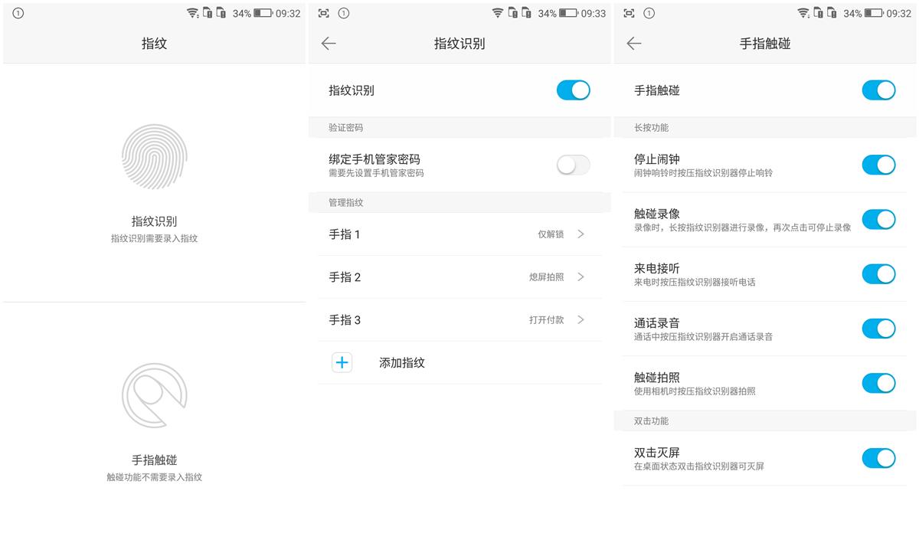Tap the finger touch circle icon
Screen dimensions: 919x543
(154, 395)
